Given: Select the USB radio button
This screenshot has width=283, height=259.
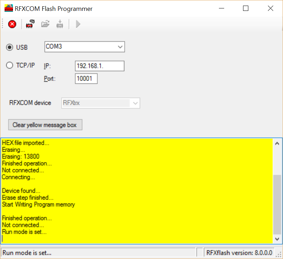Looking at the screenshot, I should (x=9, y=47).
